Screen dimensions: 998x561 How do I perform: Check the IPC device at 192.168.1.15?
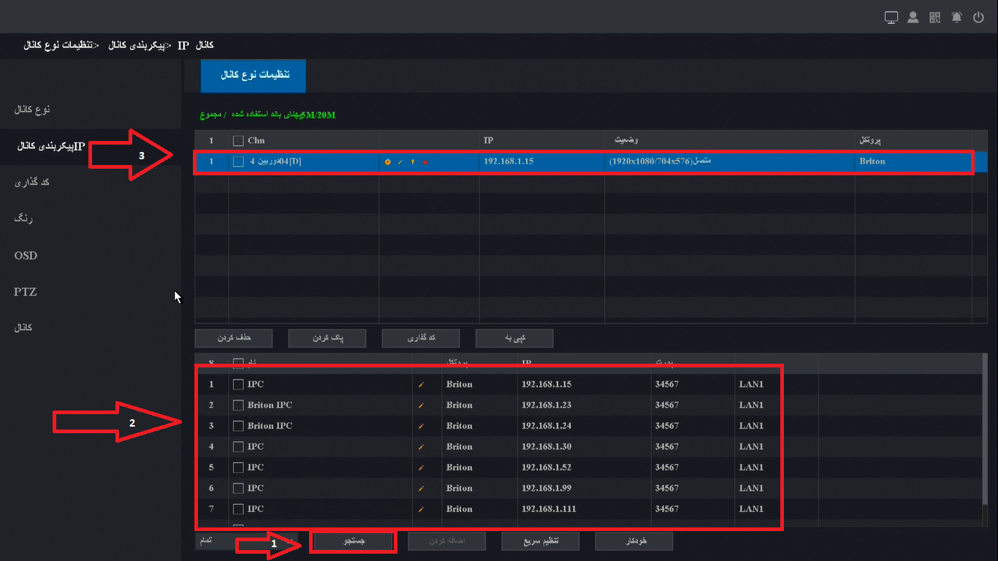pyautogui.click(x=238, y=384)
